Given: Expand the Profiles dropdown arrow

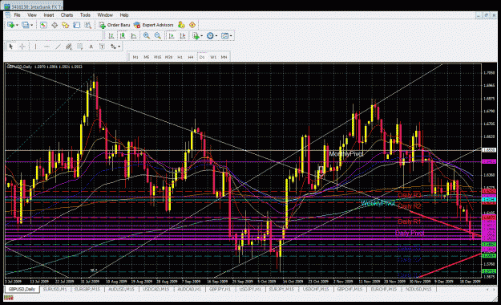Looking at the screenshot, I should tap(31, 26).
